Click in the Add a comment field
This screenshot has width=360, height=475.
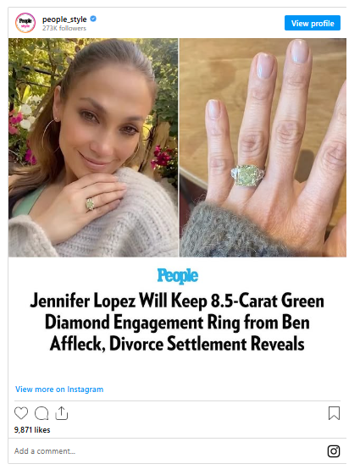coord(169,451)
